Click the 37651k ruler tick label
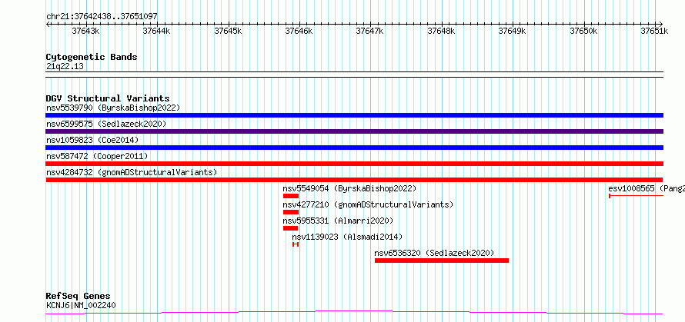This screenshot has width=685, height=322. coord(654,31)
